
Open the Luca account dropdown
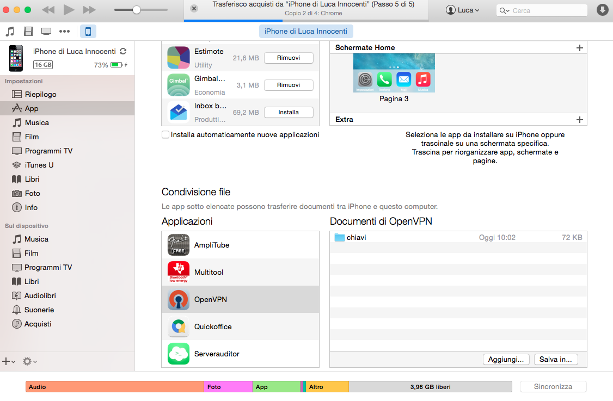coord(463,10)
